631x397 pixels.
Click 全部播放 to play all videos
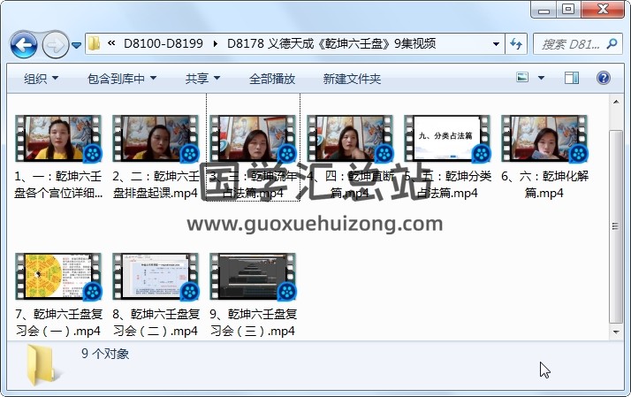[272, 79]
